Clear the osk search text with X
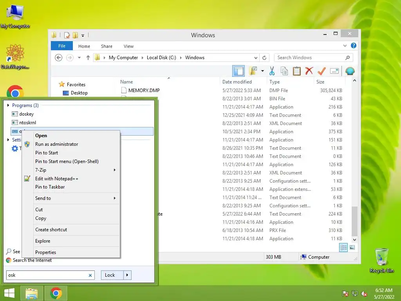 (x=90, y=276)
